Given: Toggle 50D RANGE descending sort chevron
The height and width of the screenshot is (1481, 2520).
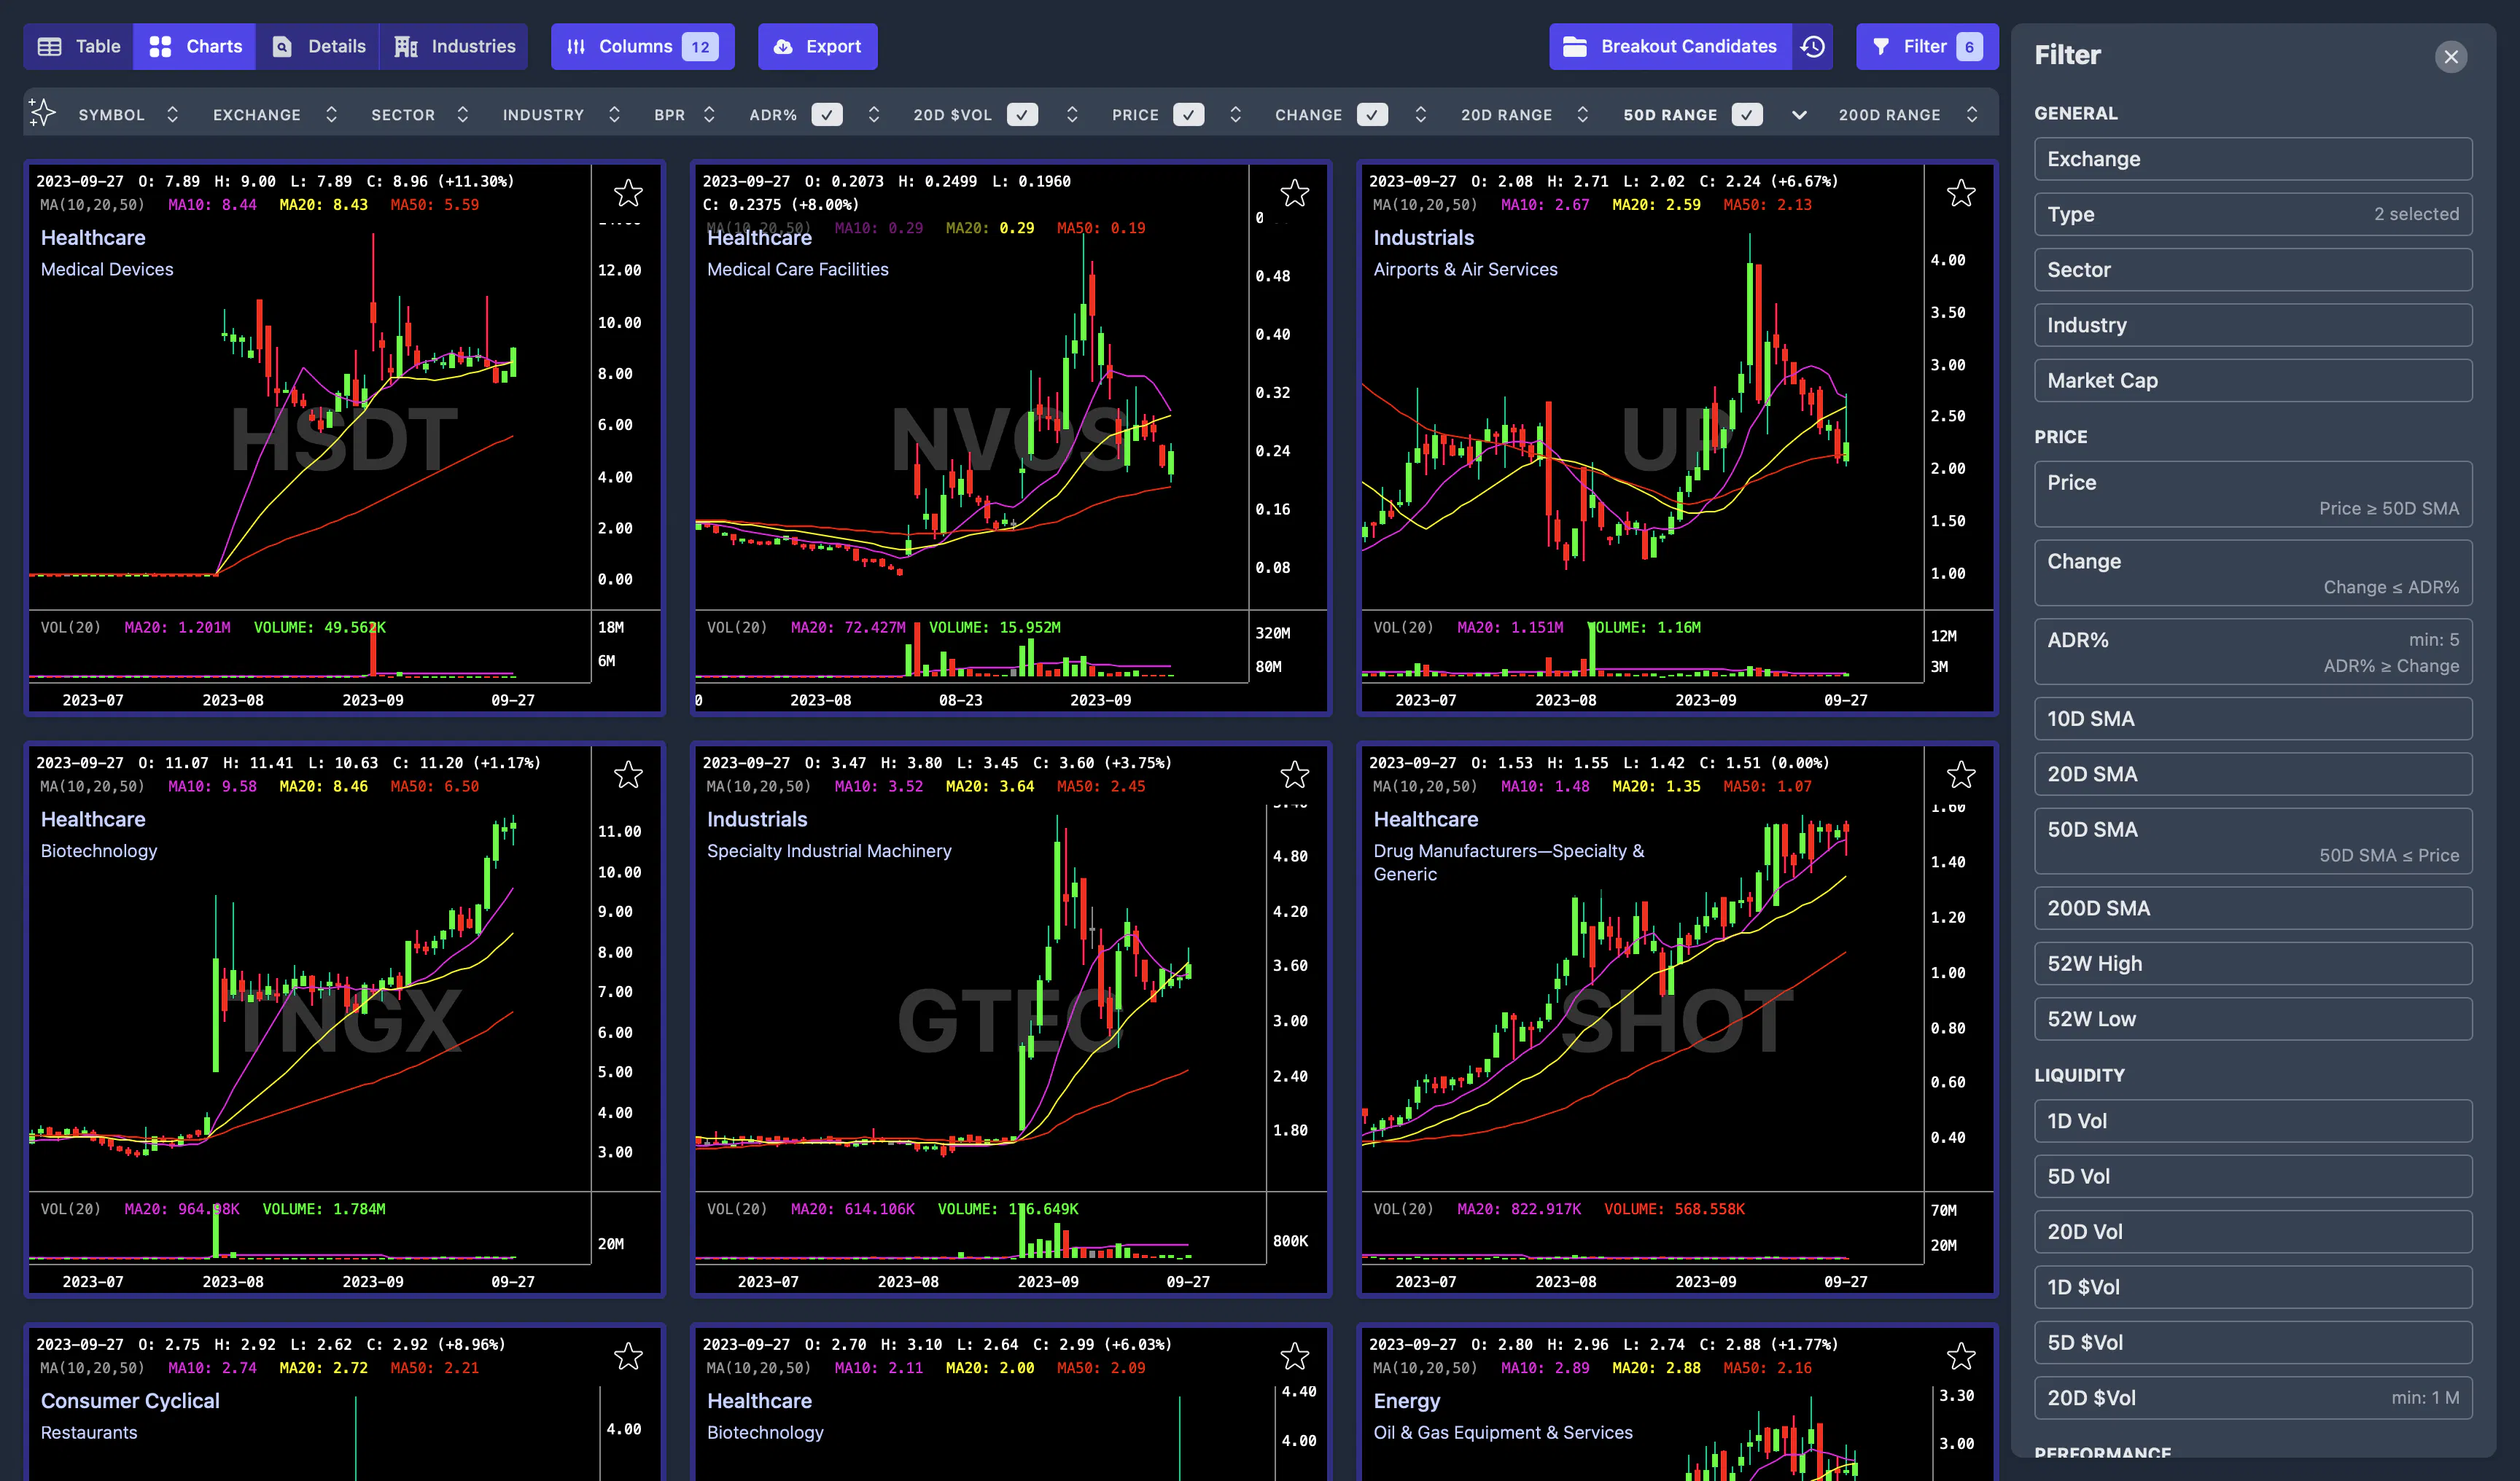Looking at the screenshot, I should click(x=1799, y=115).
